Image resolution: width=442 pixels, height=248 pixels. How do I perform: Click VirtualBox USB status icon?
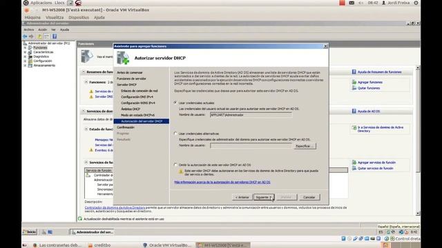click(355, 238)
